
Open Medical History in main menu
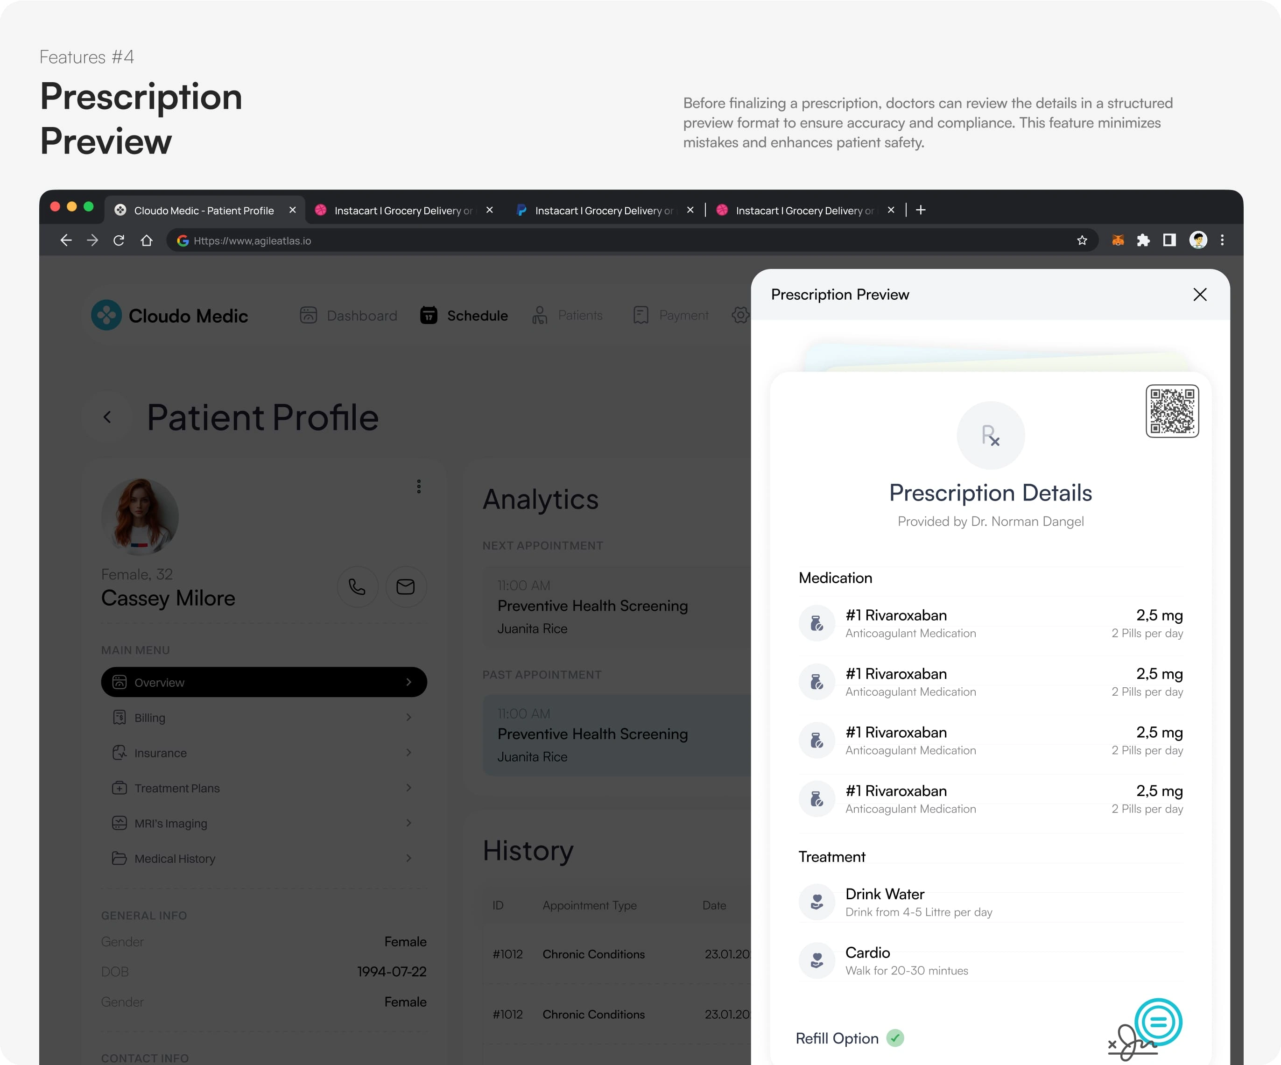coord(264,858)
